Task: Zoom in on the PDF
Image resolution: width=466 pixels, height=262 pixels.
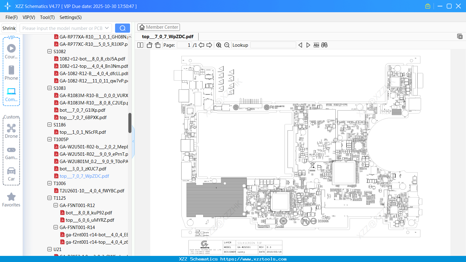Action: click(219, 45)
